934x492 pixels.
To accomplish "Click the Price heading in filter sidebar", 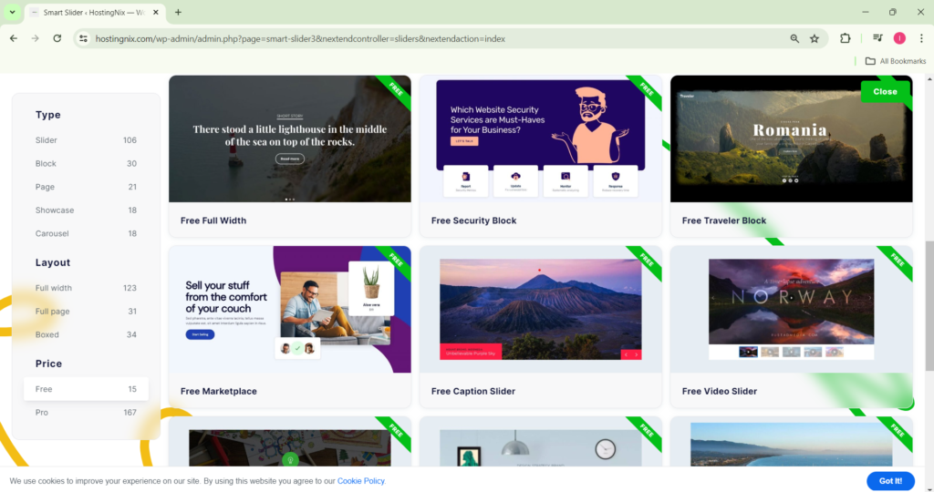I will pyautogui.click(x=48, y=364).
